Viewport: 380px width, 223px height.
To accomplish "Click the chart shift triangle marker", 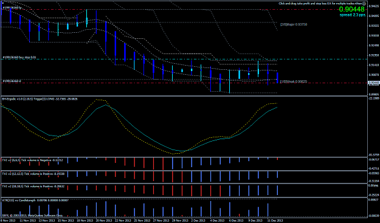I will 2,3.
